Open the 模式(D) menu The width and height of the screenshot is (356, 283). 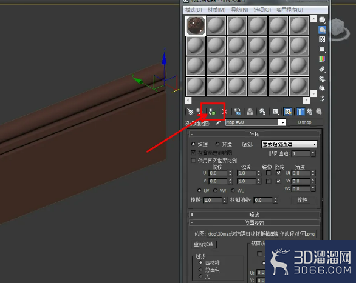pyautogui.click(x=194, y=10)
